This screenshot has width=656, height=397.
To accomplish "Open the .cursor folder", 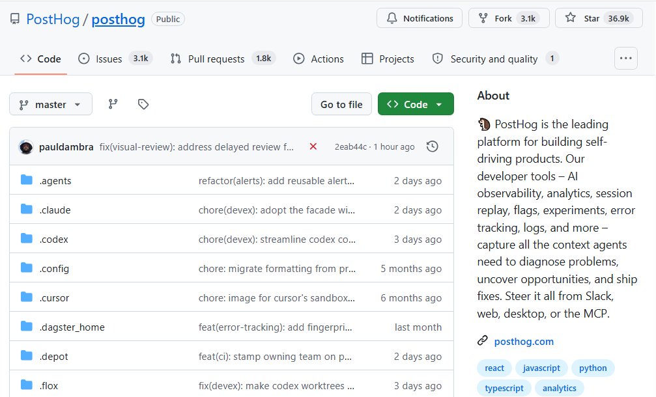I will pos(54,298).
